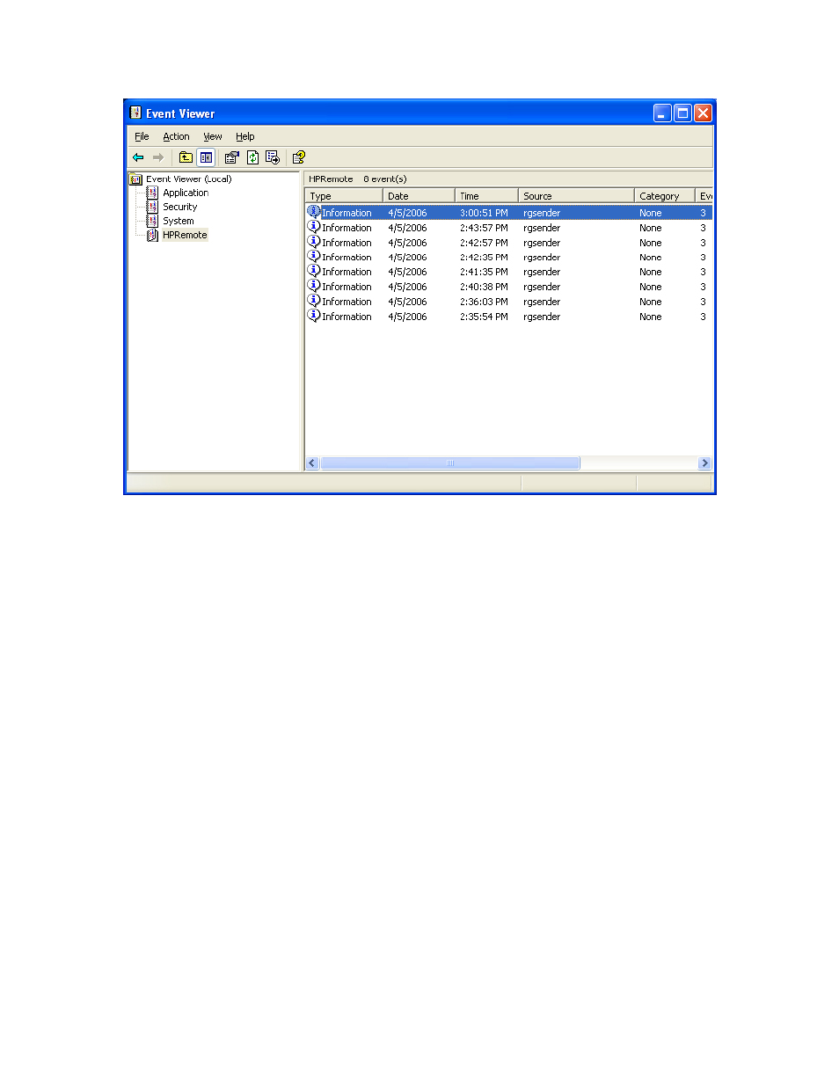This screenshot has width=839, height=1086.
Task: Select the 2:42:57 PM time cell
Action: click(484, 243)
